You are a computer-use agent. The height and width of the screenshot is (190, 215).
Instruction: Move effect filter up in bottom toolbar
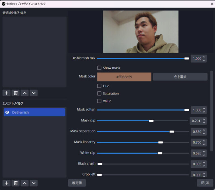(25, 183)
